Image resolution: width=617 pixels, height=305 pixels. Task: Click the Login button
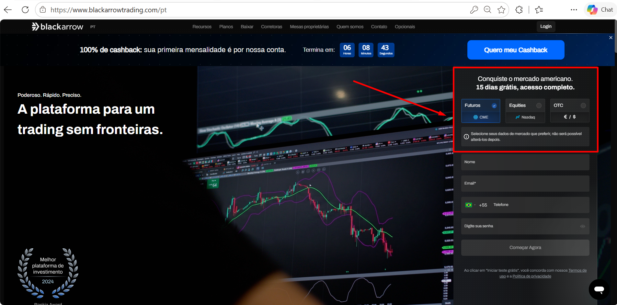546,26
